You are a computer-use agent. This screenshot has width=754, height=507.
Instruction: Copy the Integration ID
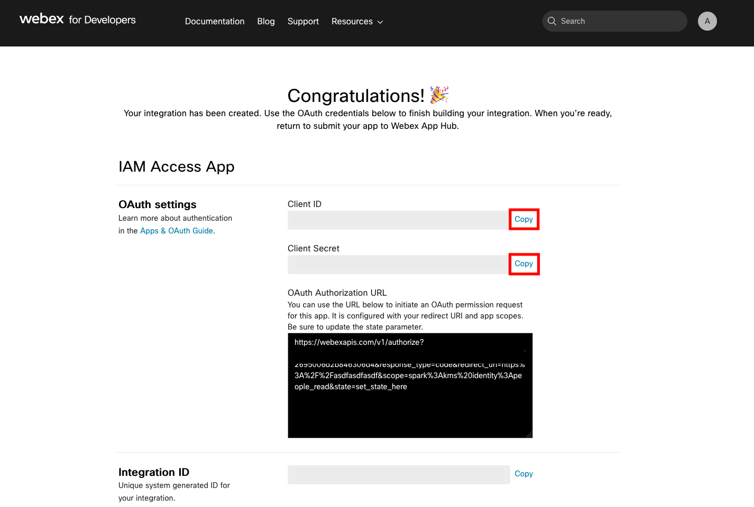click(x=523, y=474)
